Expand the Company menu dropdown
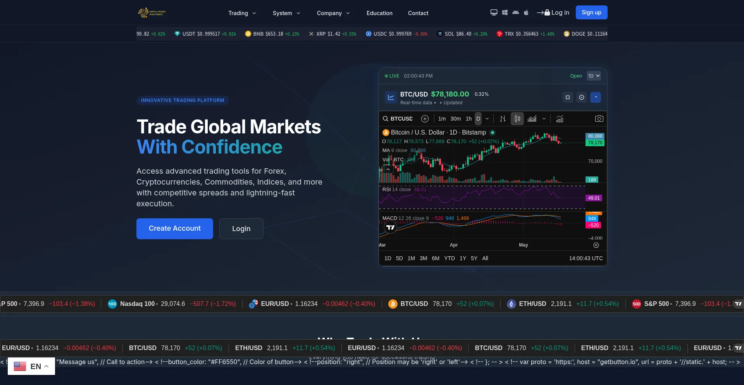 333,13
